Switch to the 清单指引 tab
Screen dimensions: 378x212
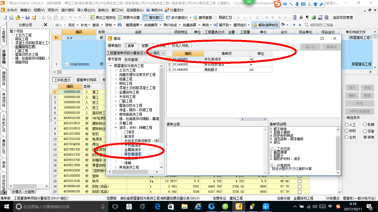point(115,46)
